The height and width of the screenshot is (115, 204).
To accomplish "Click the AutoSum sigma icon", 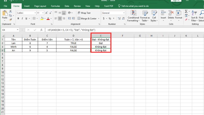I will (186, 11).
